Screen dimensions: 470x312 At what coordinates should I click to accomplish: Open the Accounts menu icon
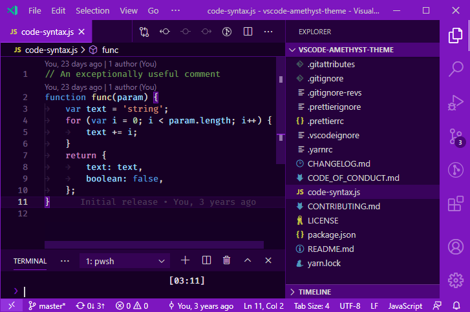coord(456,247)
